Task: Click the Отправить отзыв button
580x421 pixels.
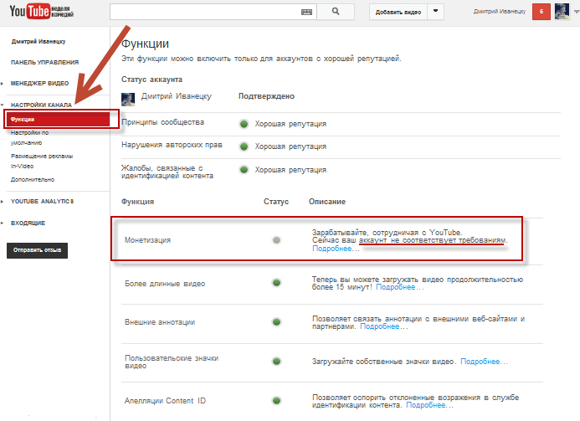Action: pyautogui.click(x=38, y=250)
